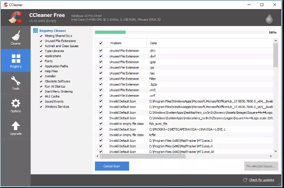Uncheck the Fonts option
This screenshot has height=188, width=284.
pos(41,61)
